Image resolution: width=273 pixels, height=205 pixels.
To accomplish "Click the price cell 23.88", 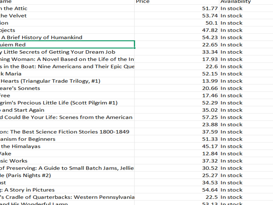I will (x=177, y=124).
